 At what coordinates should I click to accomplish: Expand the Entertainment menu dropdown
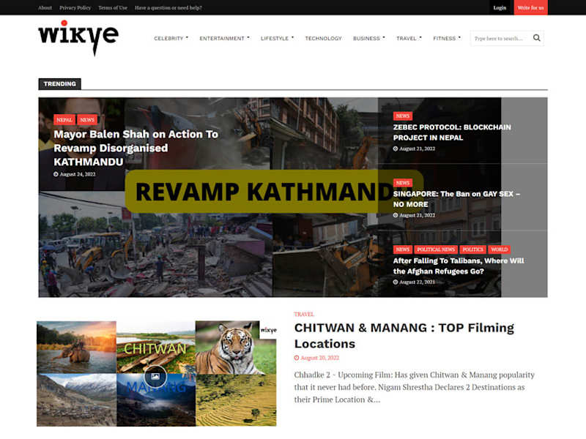224,38
